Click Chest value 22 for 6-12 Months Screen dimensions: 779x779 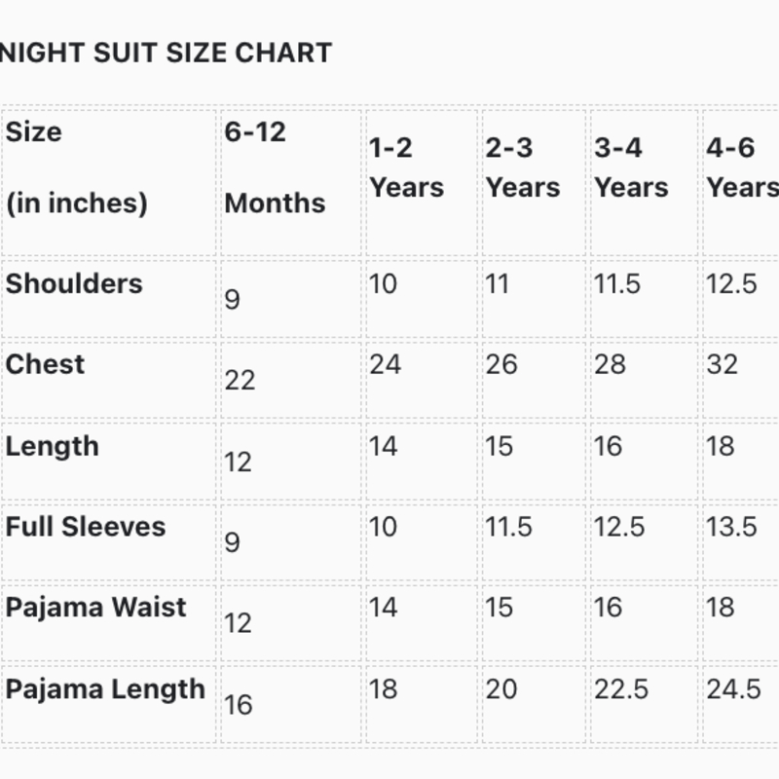pos(240,380)
